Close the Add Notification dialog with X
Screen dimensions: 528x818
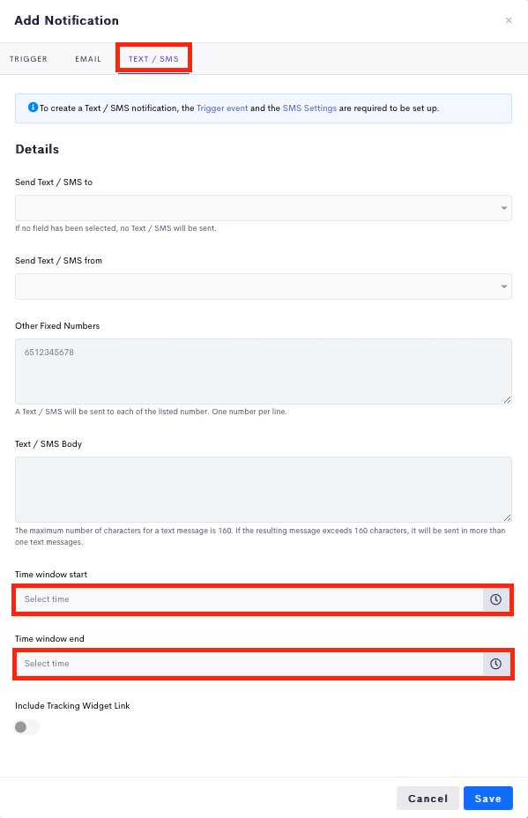coord(509,20)
